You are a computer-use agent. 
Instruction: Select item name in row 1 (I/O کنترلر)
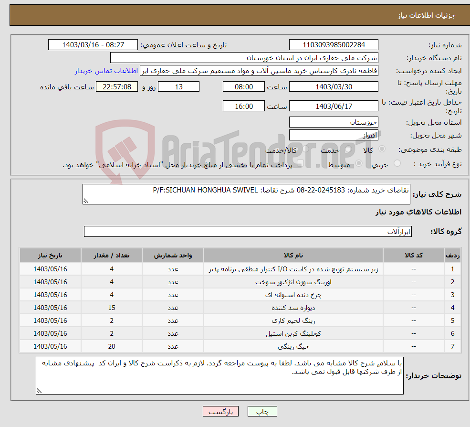[293, 269]
